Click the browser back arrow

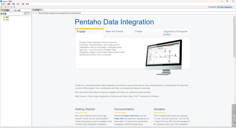tap(34, 13)
